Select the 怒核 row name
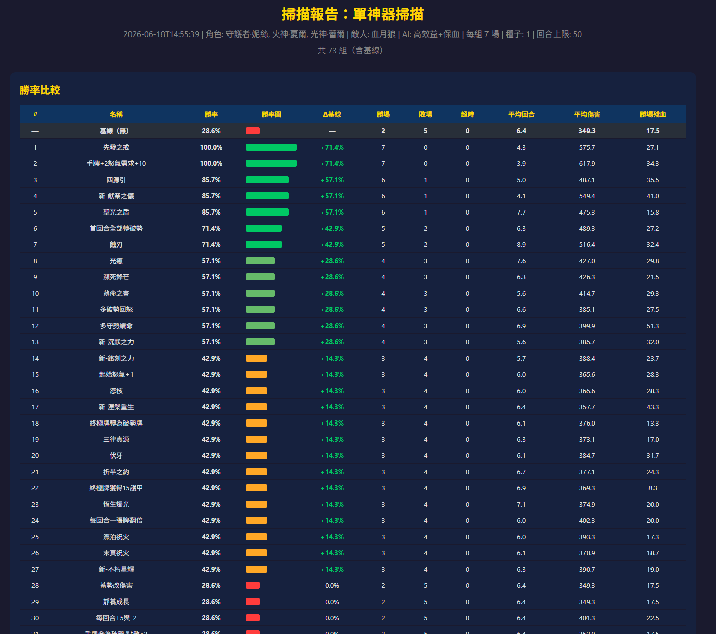Image resolution: width=716 pixels, height=634 pixels. [116, 391]
